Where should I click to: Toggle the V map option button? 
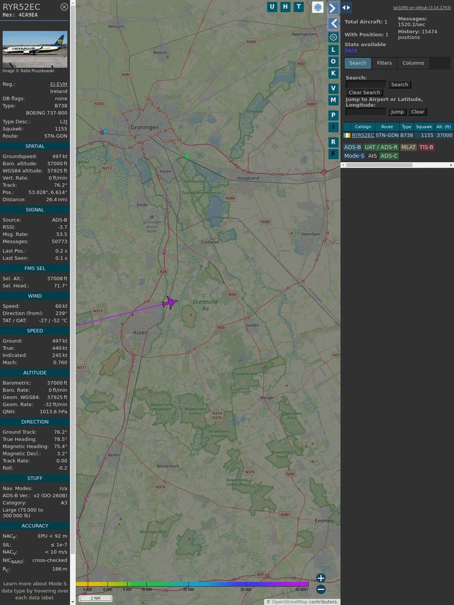click(333, 88)
